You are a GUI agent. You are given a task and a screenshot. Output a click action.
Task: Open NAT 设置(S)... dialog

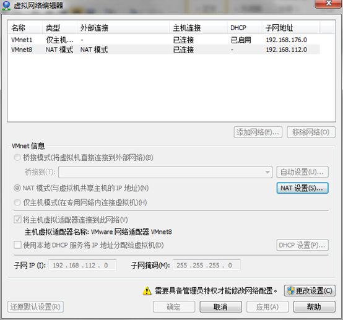click(303, 188)
